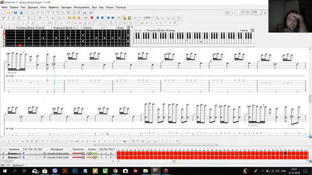
Task: Click Гаммы button above the fretboard
Action: 120,28
